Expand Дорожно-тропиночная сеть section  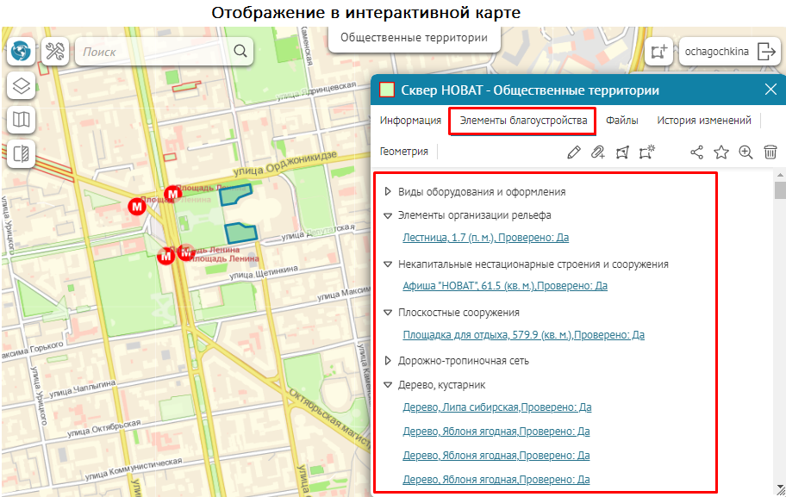coord(388,361)
